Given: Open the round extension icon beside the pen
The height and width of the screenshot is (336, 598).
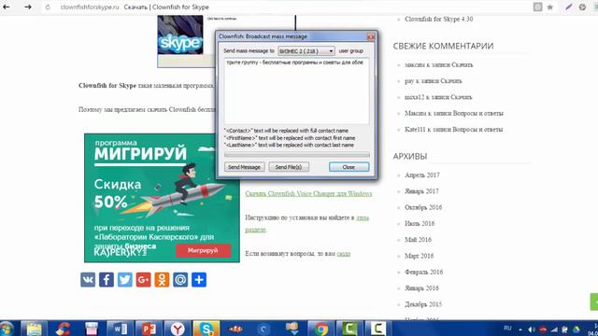Looking at the screenshot, I should (x=582, y=7).
